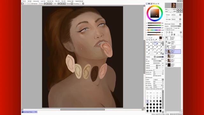The height and width of the screenshot is (115, 204).
Task: Open the Wet edge effect dropdown
Action: (x=176, y=19)
